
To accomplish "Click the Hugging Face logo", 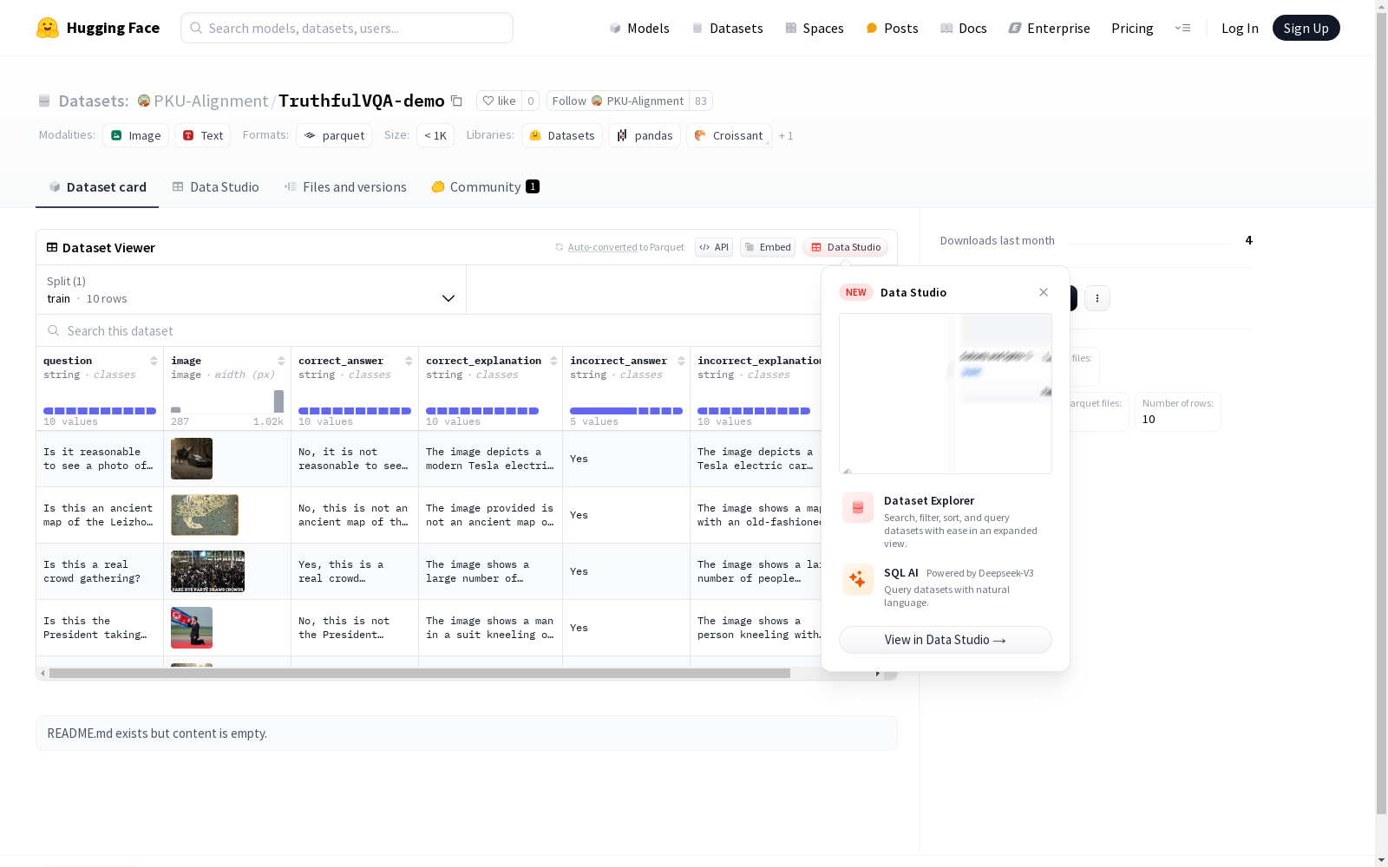I will pos(98,28).
